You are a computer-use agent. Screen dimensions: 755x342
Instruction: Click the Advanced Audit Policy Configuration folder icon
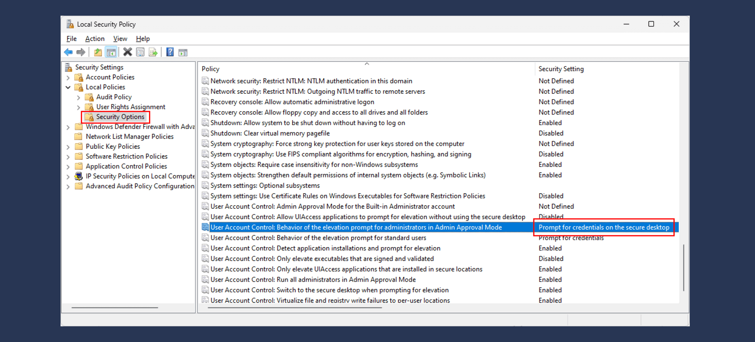[x=79, y=186]
